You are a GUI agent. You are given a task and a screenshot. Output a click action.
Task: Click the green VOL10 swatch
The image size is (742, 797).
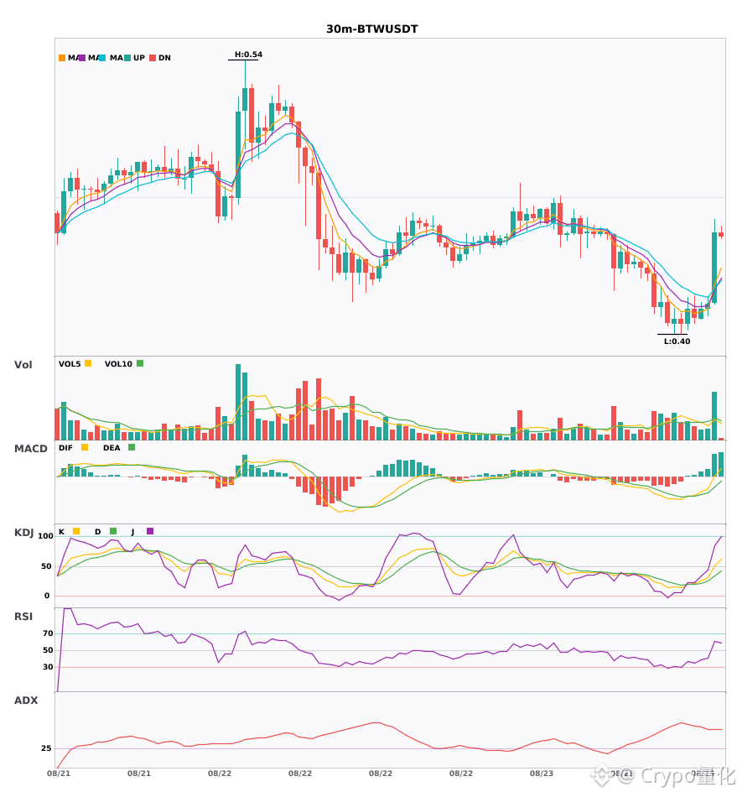pyautogui.click(x=140, y=363)
